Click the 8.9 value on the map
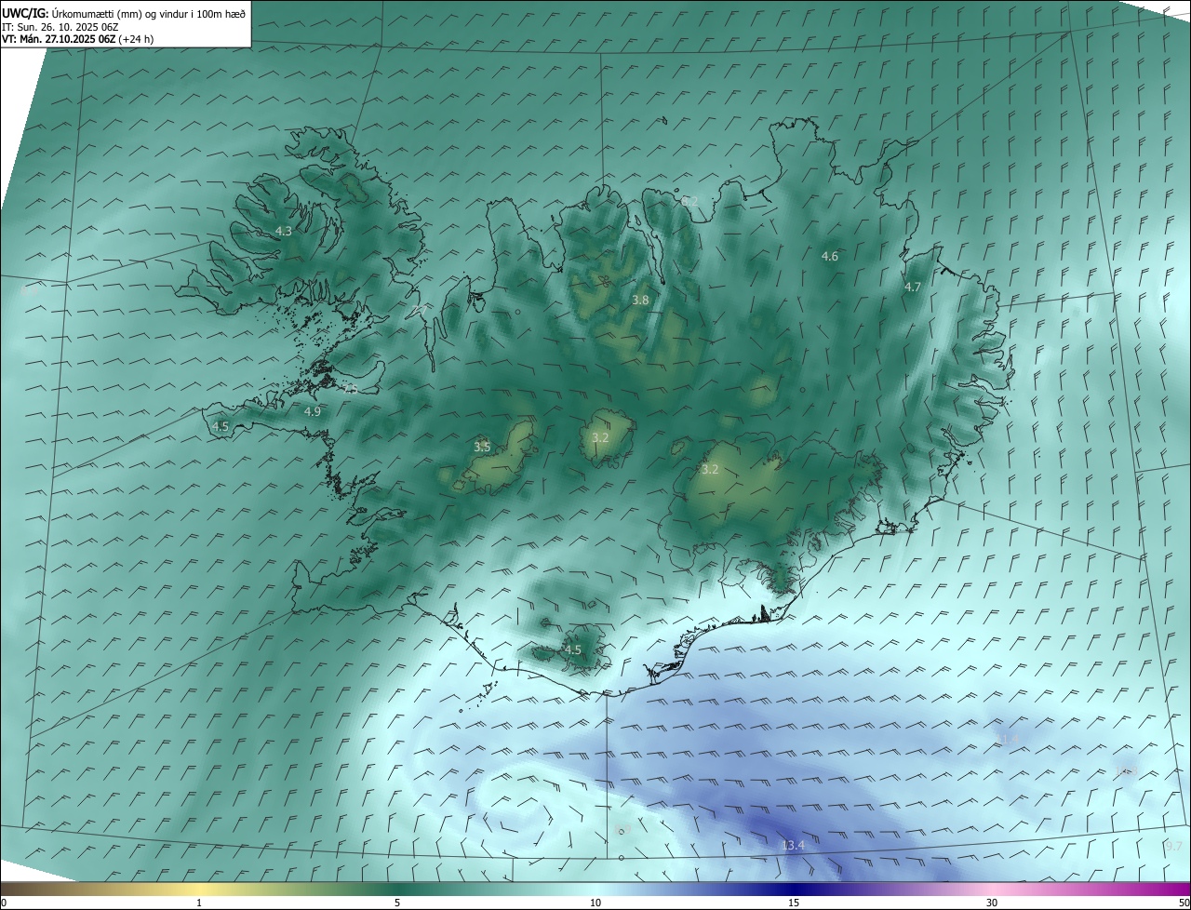The image size is (1191, 910). click(622, 829)
